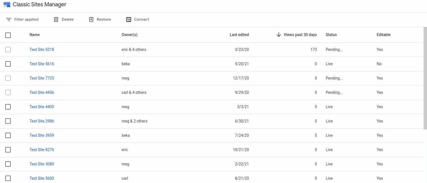427x183 pixels.
Task: Click the Live status of Test Site 5616
Action: pos(329,64)
